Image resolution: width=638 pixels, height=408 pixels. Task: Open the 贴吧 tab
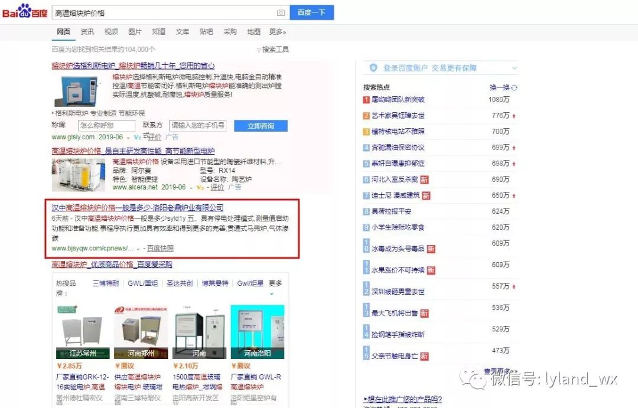coord(206,32)
